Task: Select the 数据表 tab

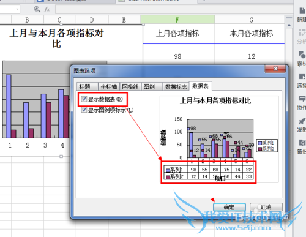Action: coord(200,86)
